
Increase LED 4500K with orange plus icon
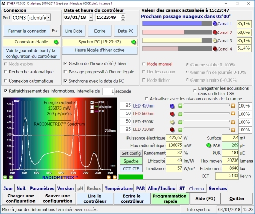click(x=233, y=122)
